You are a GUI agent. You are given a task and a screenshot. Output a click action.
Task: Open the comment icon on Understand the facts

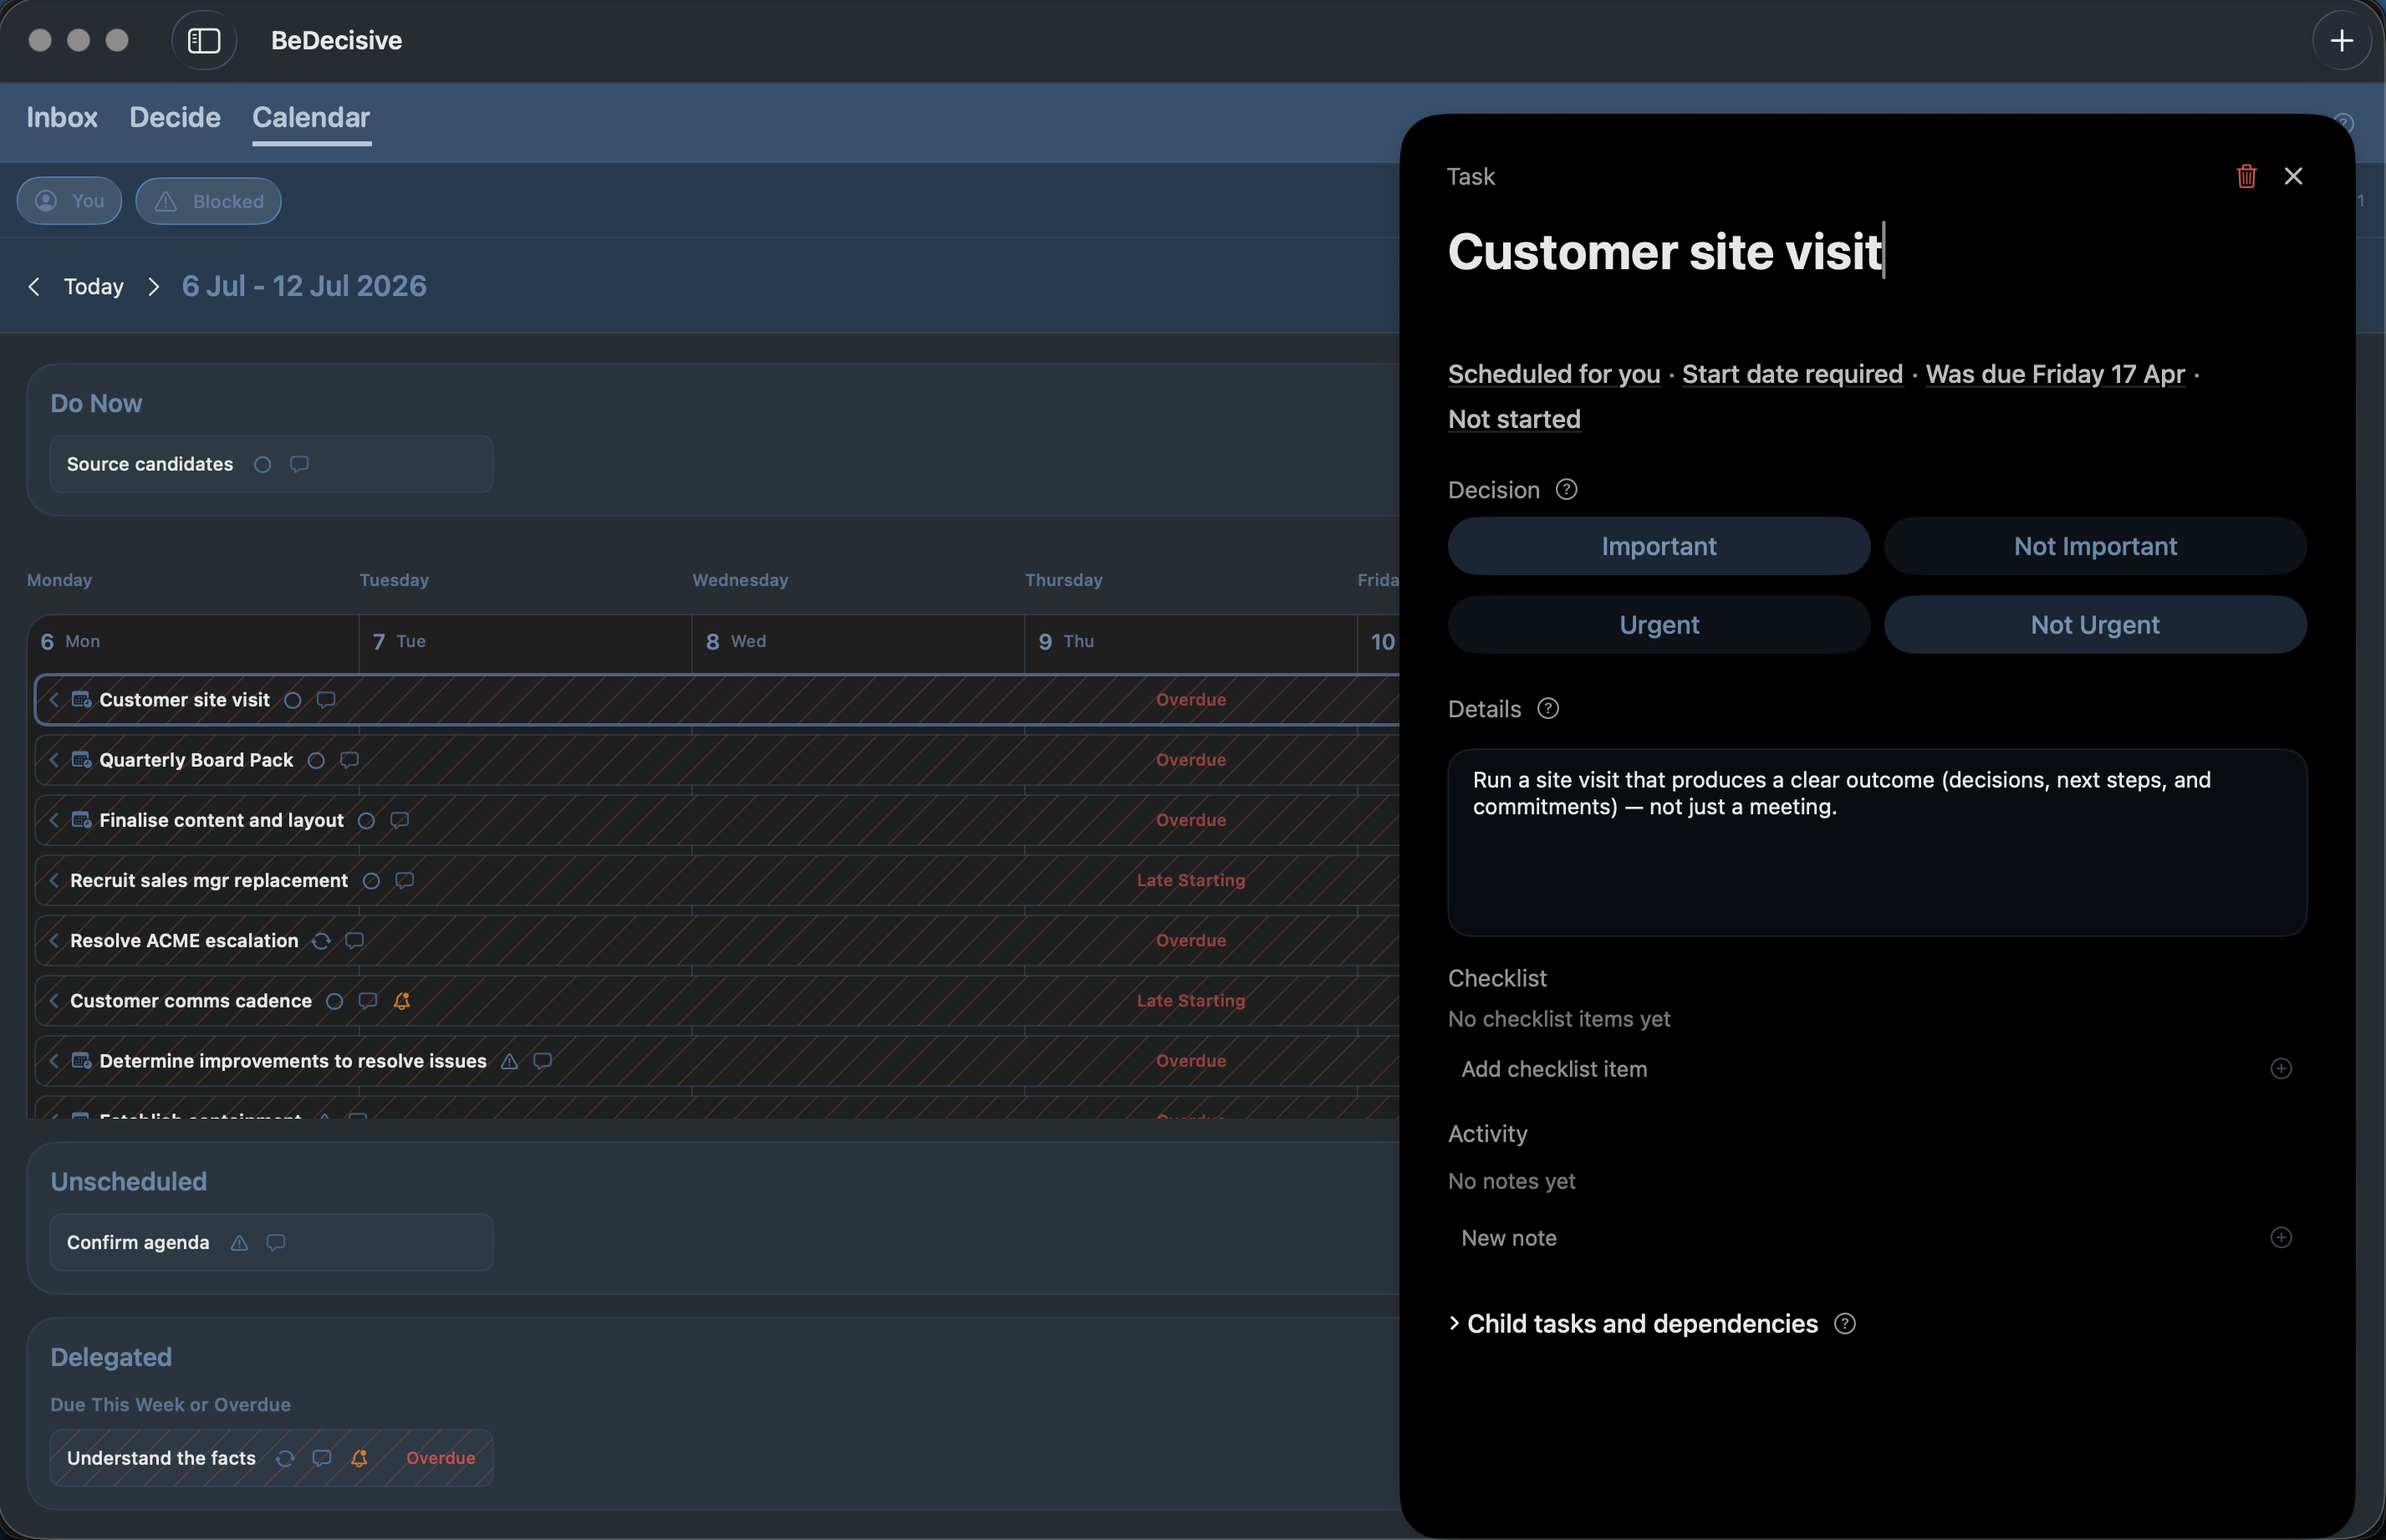tap(321, 1458)
